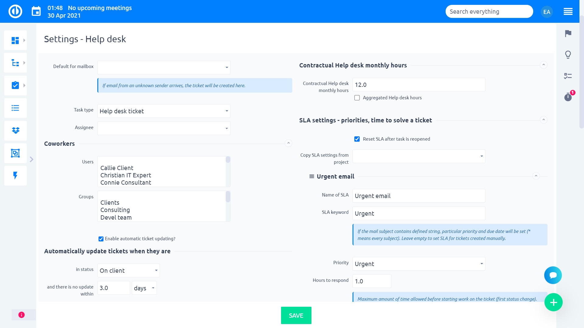584x328 pixels.
Task: Select Urgent priority dropdown
Action: click(x=419, y=264)
